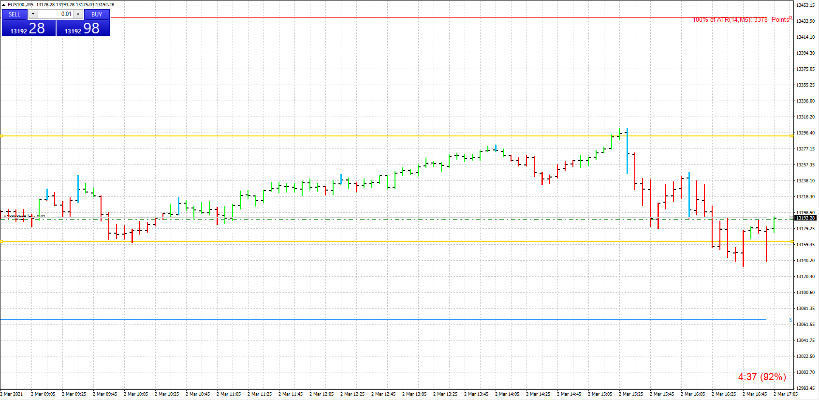This screenshot has height=400, width=819.
Task: Collapse the one-click trading panel triangle
Action: click(x=3, y=4)
